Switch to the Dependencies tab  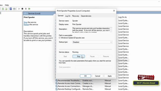click(x=86, y=16)
